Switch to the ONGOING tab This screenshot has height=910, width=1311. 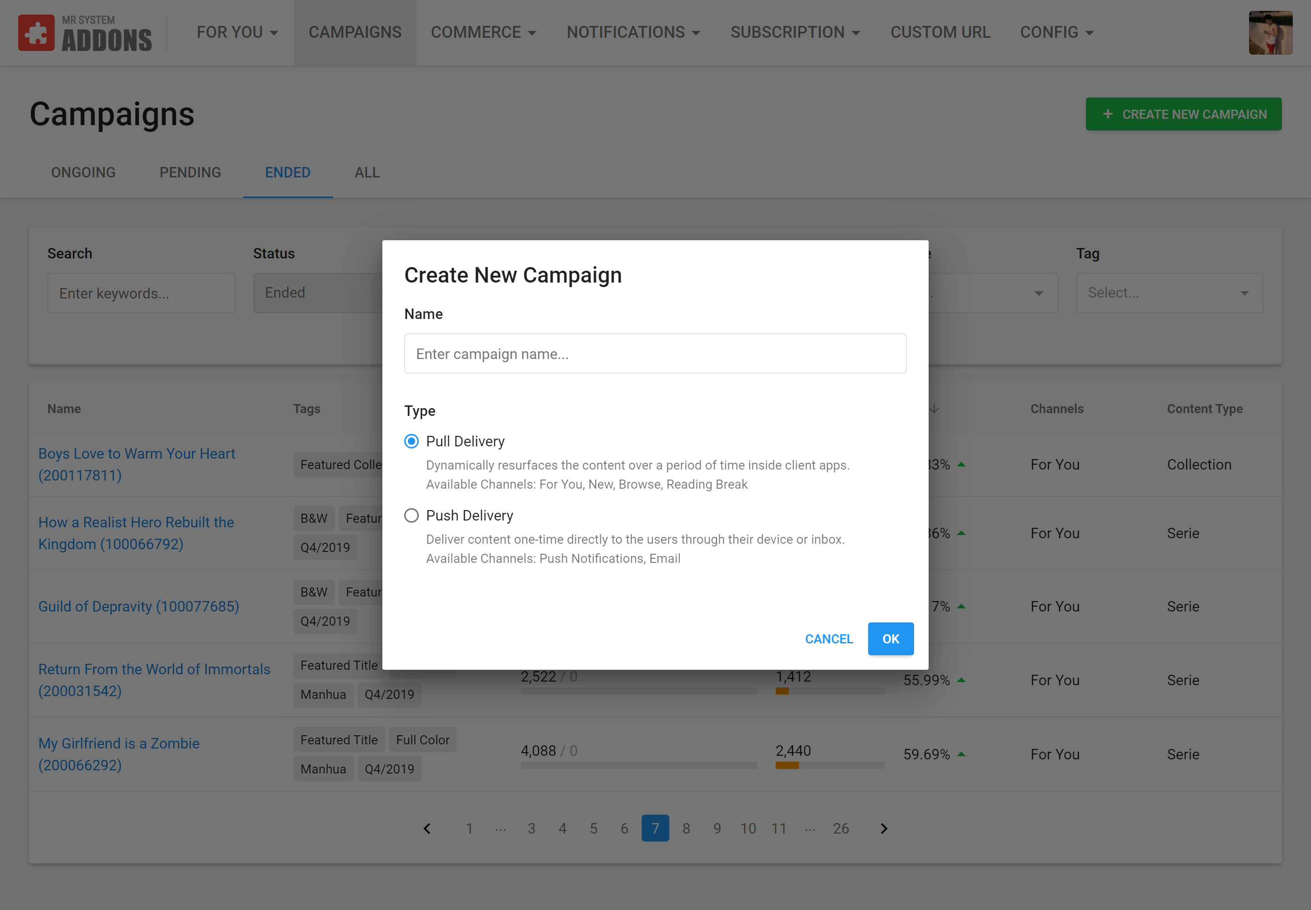pos(83,173)
